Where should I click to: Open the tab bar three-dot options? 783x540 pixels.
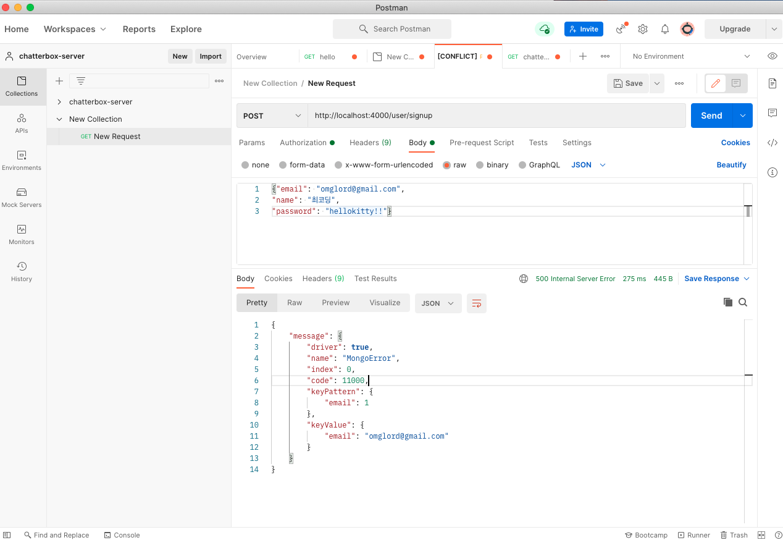point(605,56)
